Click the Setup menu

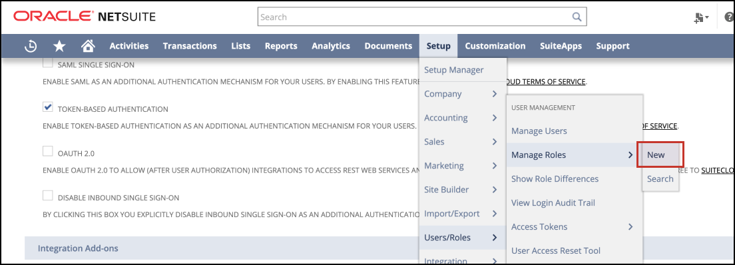(439, 46)
